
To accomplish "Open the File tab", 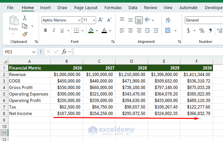I will coord(10,7).
